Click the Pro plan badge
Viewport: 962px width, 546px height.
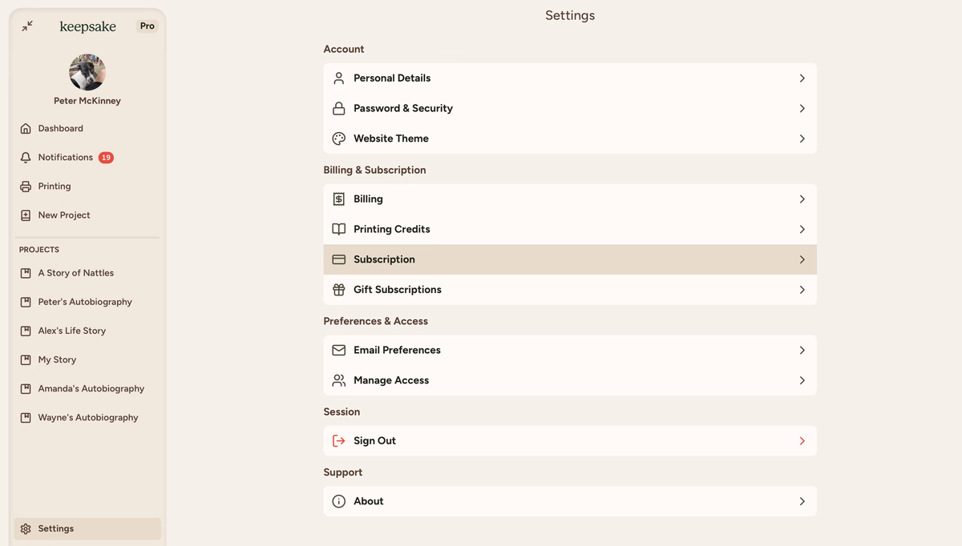tap(148, 26)
